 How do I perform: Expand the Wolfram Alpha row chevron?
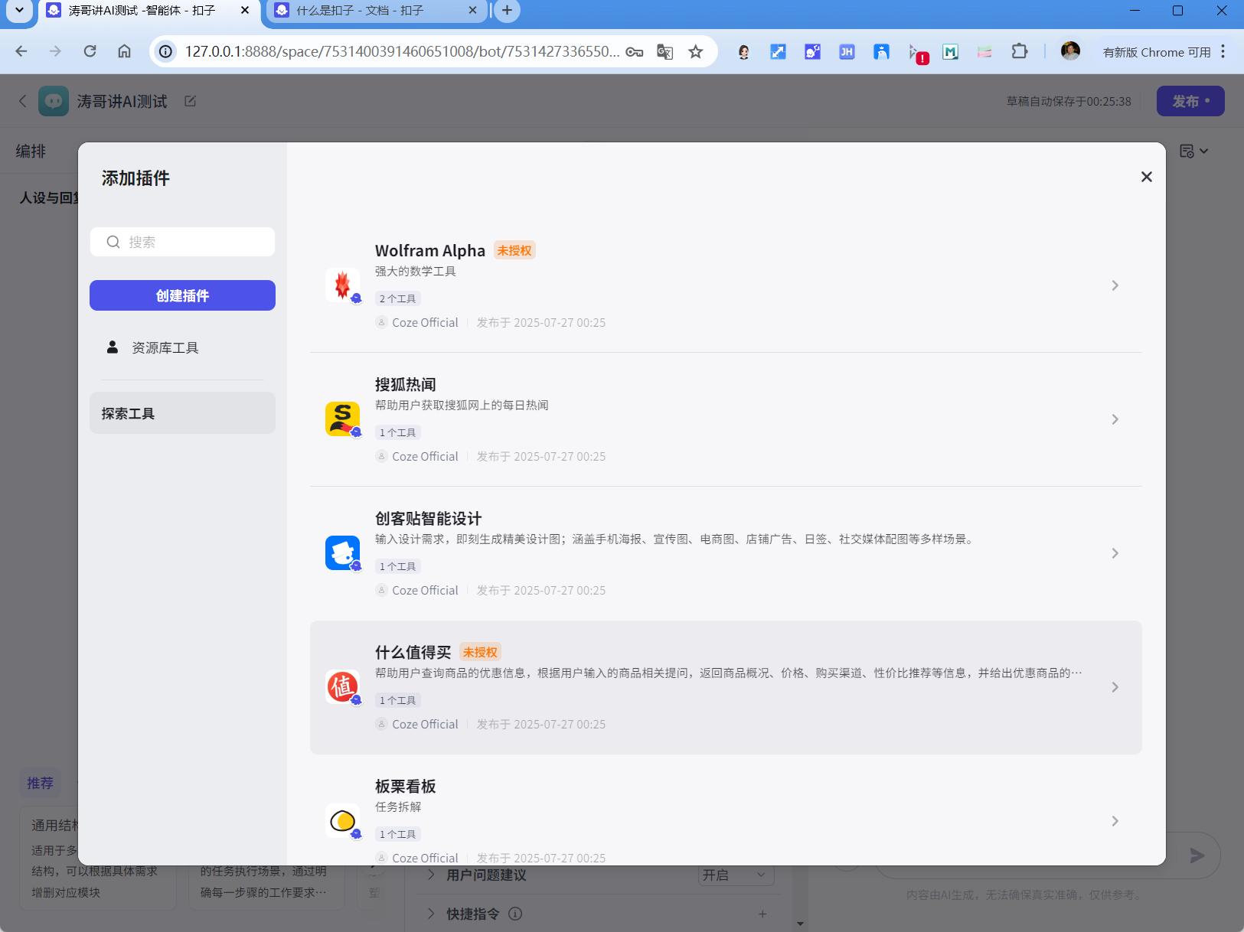[x=1115, y=285]
